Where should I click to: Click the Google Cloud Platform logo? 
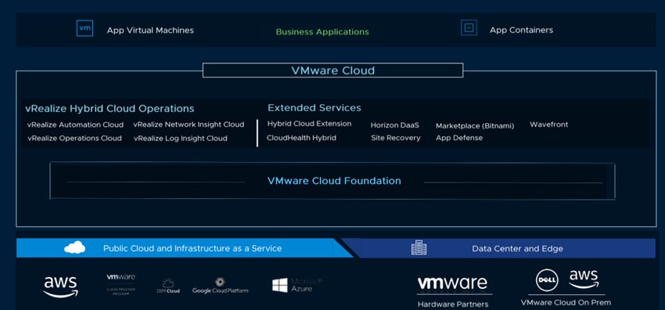(x=220, y=286)
